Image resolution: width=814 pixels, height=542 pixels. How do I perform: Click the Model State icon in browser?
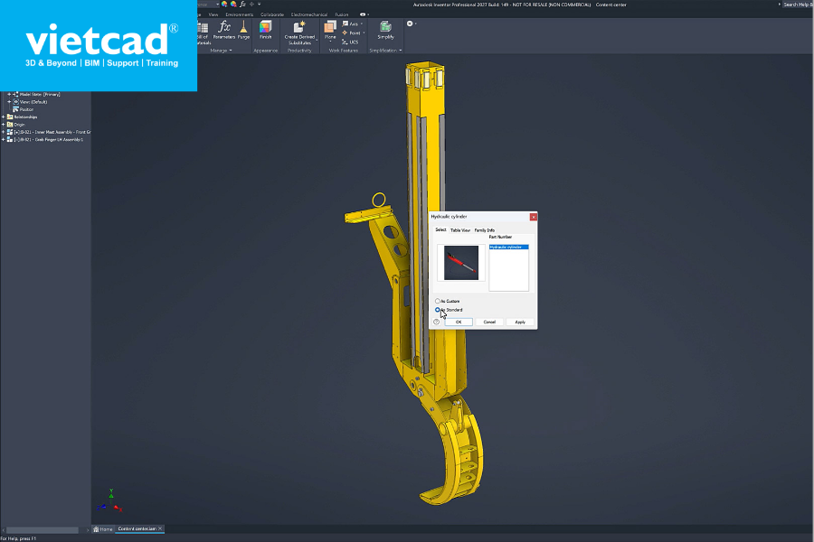click(15, 94)
